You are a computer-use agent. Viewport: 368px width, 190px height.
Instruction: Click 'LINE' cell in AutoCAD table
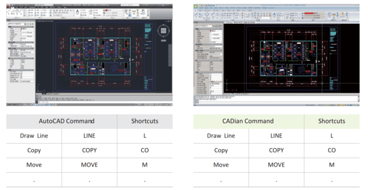[x=90, y=136]
